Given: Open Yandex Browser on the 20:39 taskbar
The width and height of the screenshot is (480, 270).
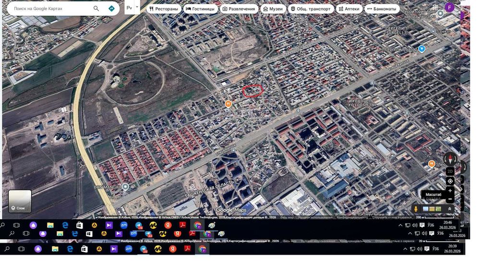Looking at the screenshot, I should coord(173,249).
